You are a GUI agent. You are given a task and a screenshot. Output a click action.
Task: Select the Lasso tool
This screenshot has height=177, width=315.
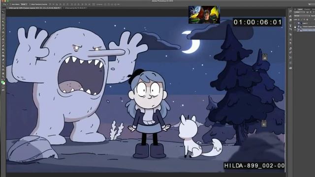3,18
